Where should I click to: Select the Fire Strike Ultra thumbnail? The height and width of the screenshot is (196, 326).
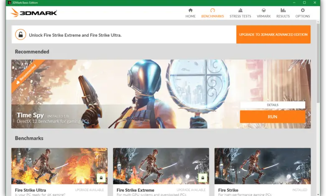click(x=59, y=166)
